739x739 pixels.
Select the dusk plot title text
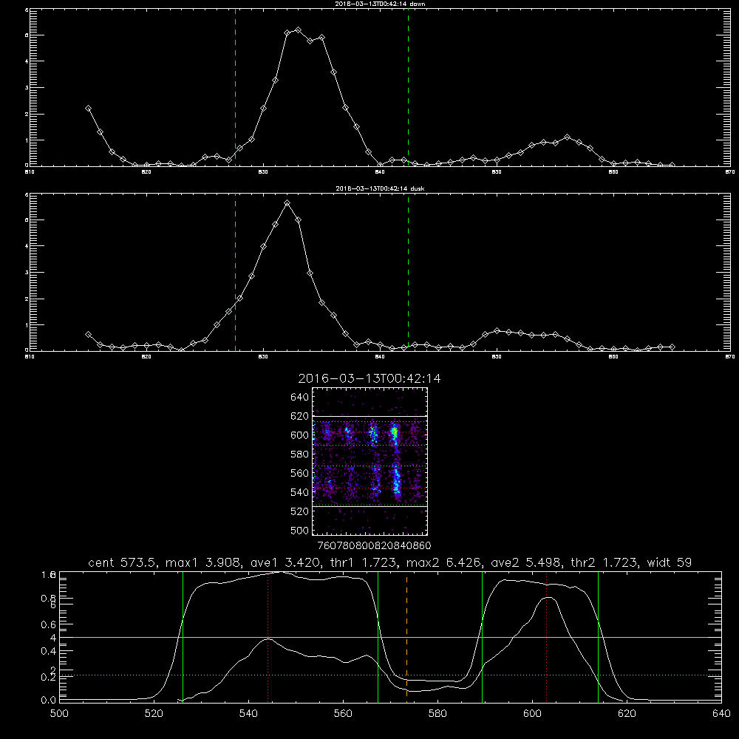pos(380,188)
